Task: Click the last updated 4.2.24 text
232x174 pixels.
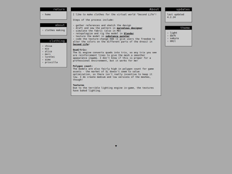Action: (x=176, y=16)
